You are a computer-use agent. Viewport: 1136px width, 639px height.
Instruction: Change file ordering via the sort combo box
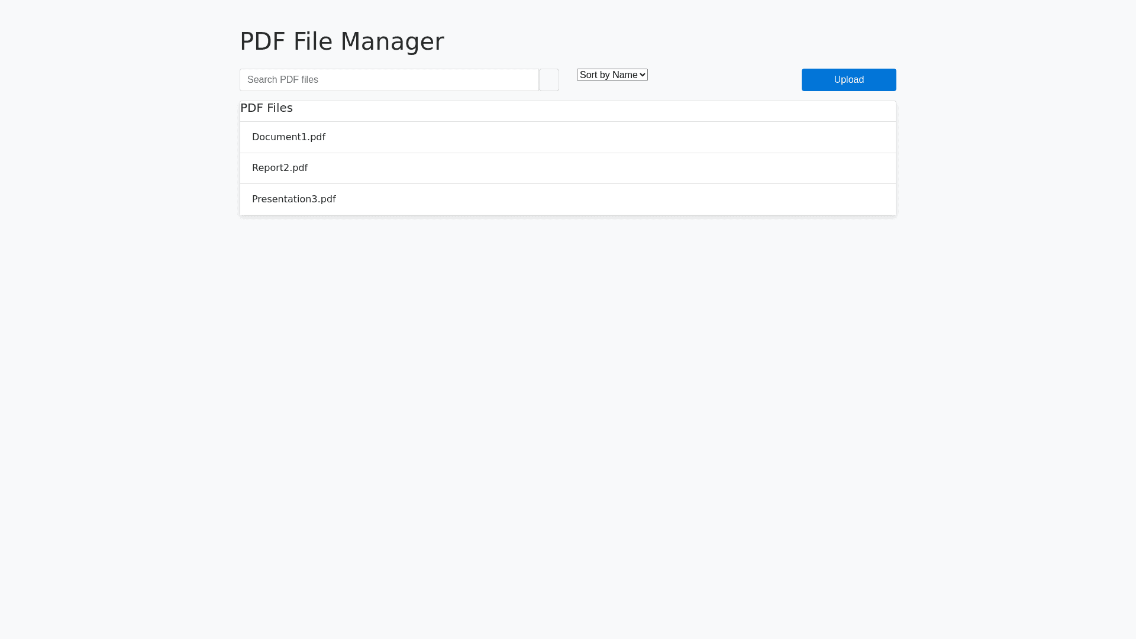tap(612, 75)
